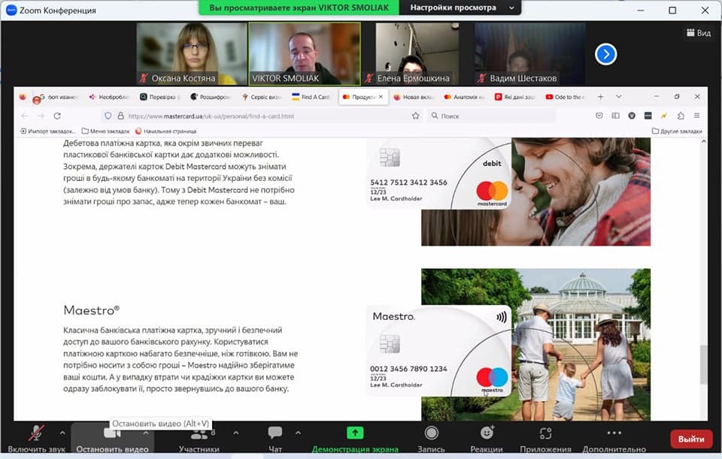Click the Поиск search field
The height and width of the screenshot is (459, 722).
pyautogui.click(x=490, y=116)
